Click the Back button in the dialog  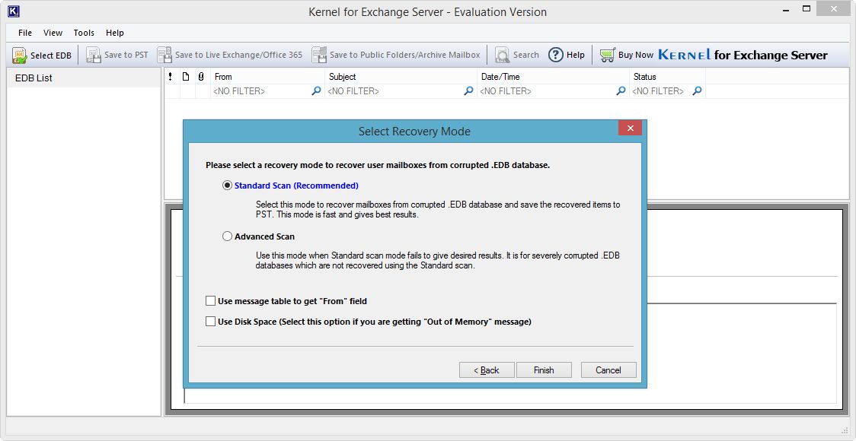pos(487,370)
